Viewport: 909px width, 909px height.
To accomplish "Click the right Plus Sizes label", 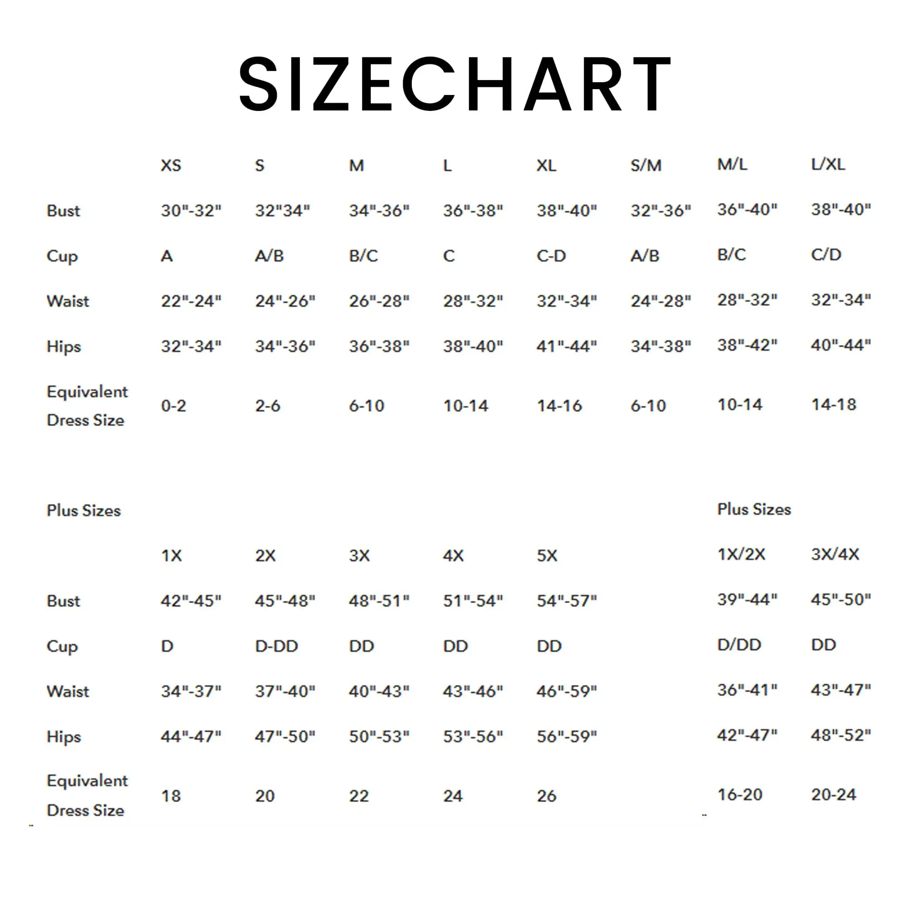I will (x=754, y=509).
